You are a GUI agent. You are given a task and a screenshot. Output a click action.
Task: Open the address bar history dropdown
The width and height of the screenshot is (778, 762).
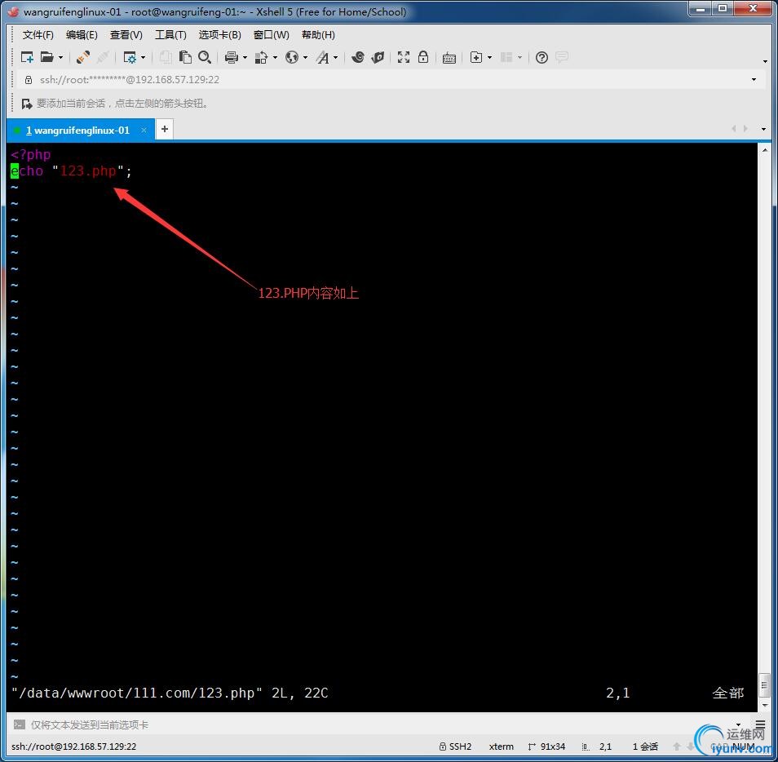[754, 80]
